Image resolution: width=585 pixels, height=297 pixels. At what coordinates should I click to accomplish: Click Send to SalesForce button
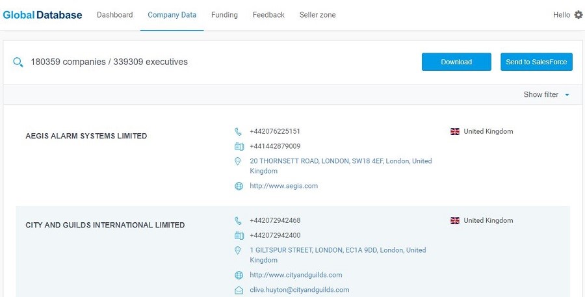[536, 62]
